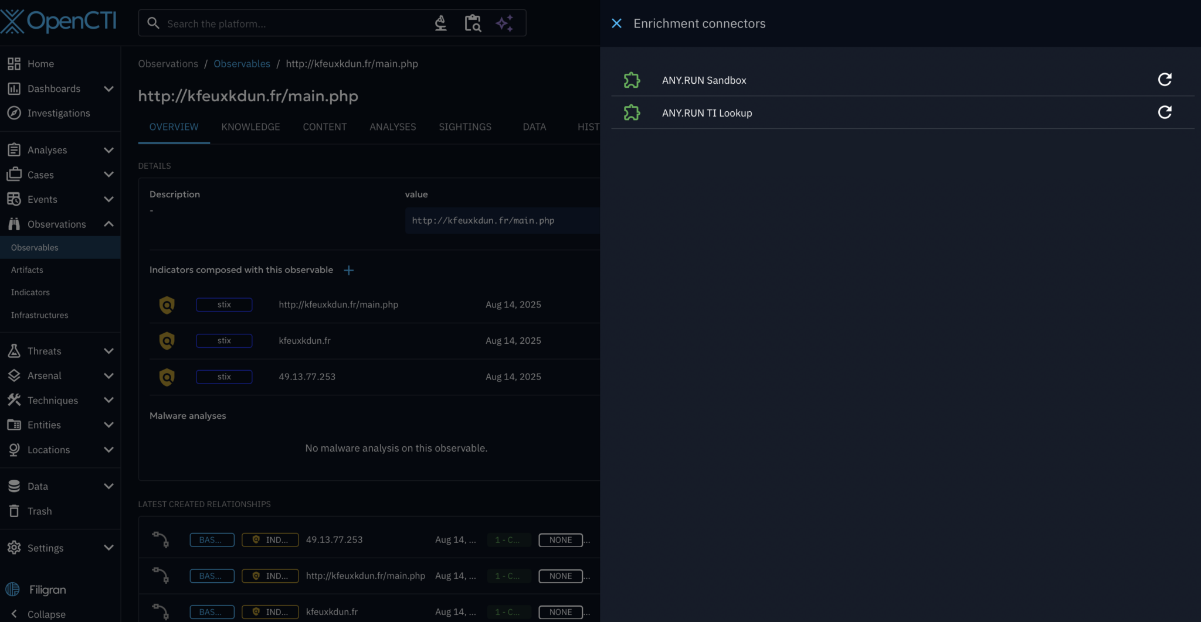The width and height of the screenshot is (1201, 622).
Task: Add indicator with the plus button
Action: coord(348,270)
